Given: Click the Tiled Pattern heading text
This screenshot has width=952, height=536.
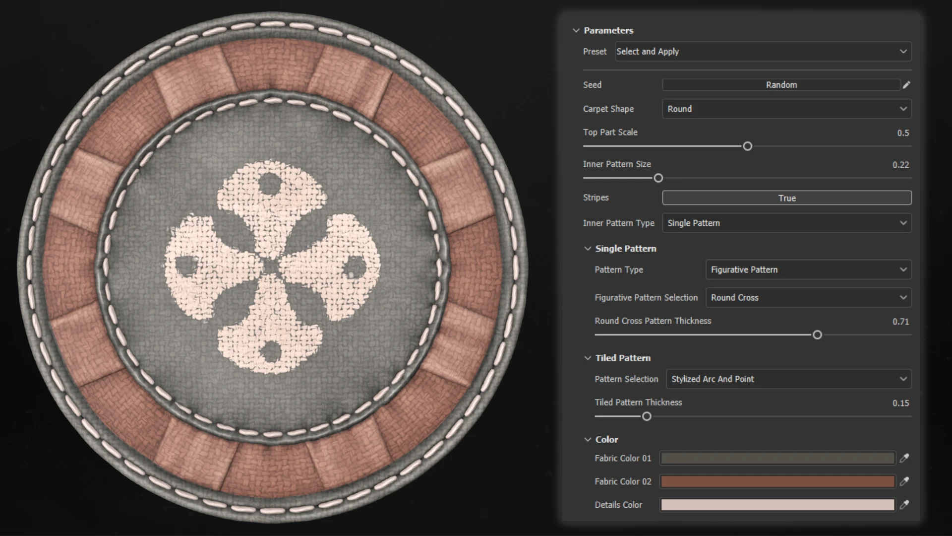Looking at the screenshot, I should pyautogui.click(x=623, y=358).
